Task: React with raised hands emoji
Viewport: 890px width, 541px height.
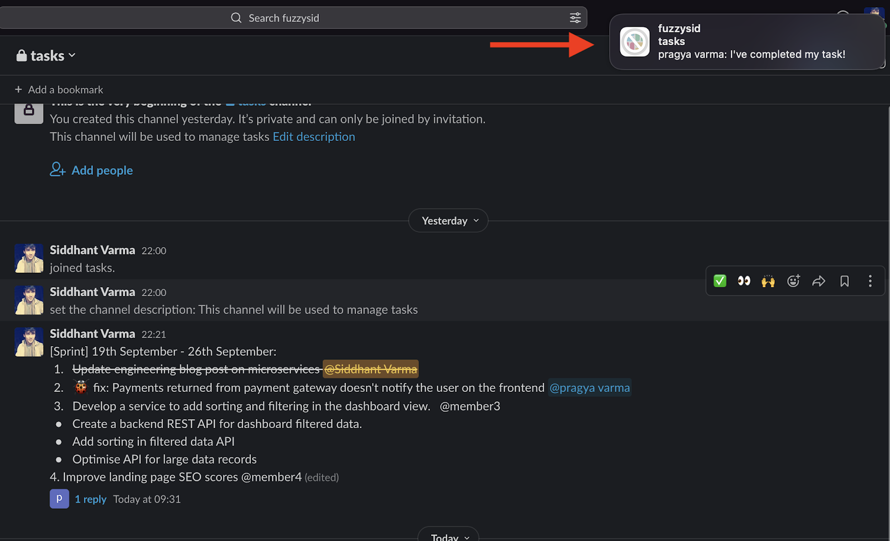Action: 768,281
